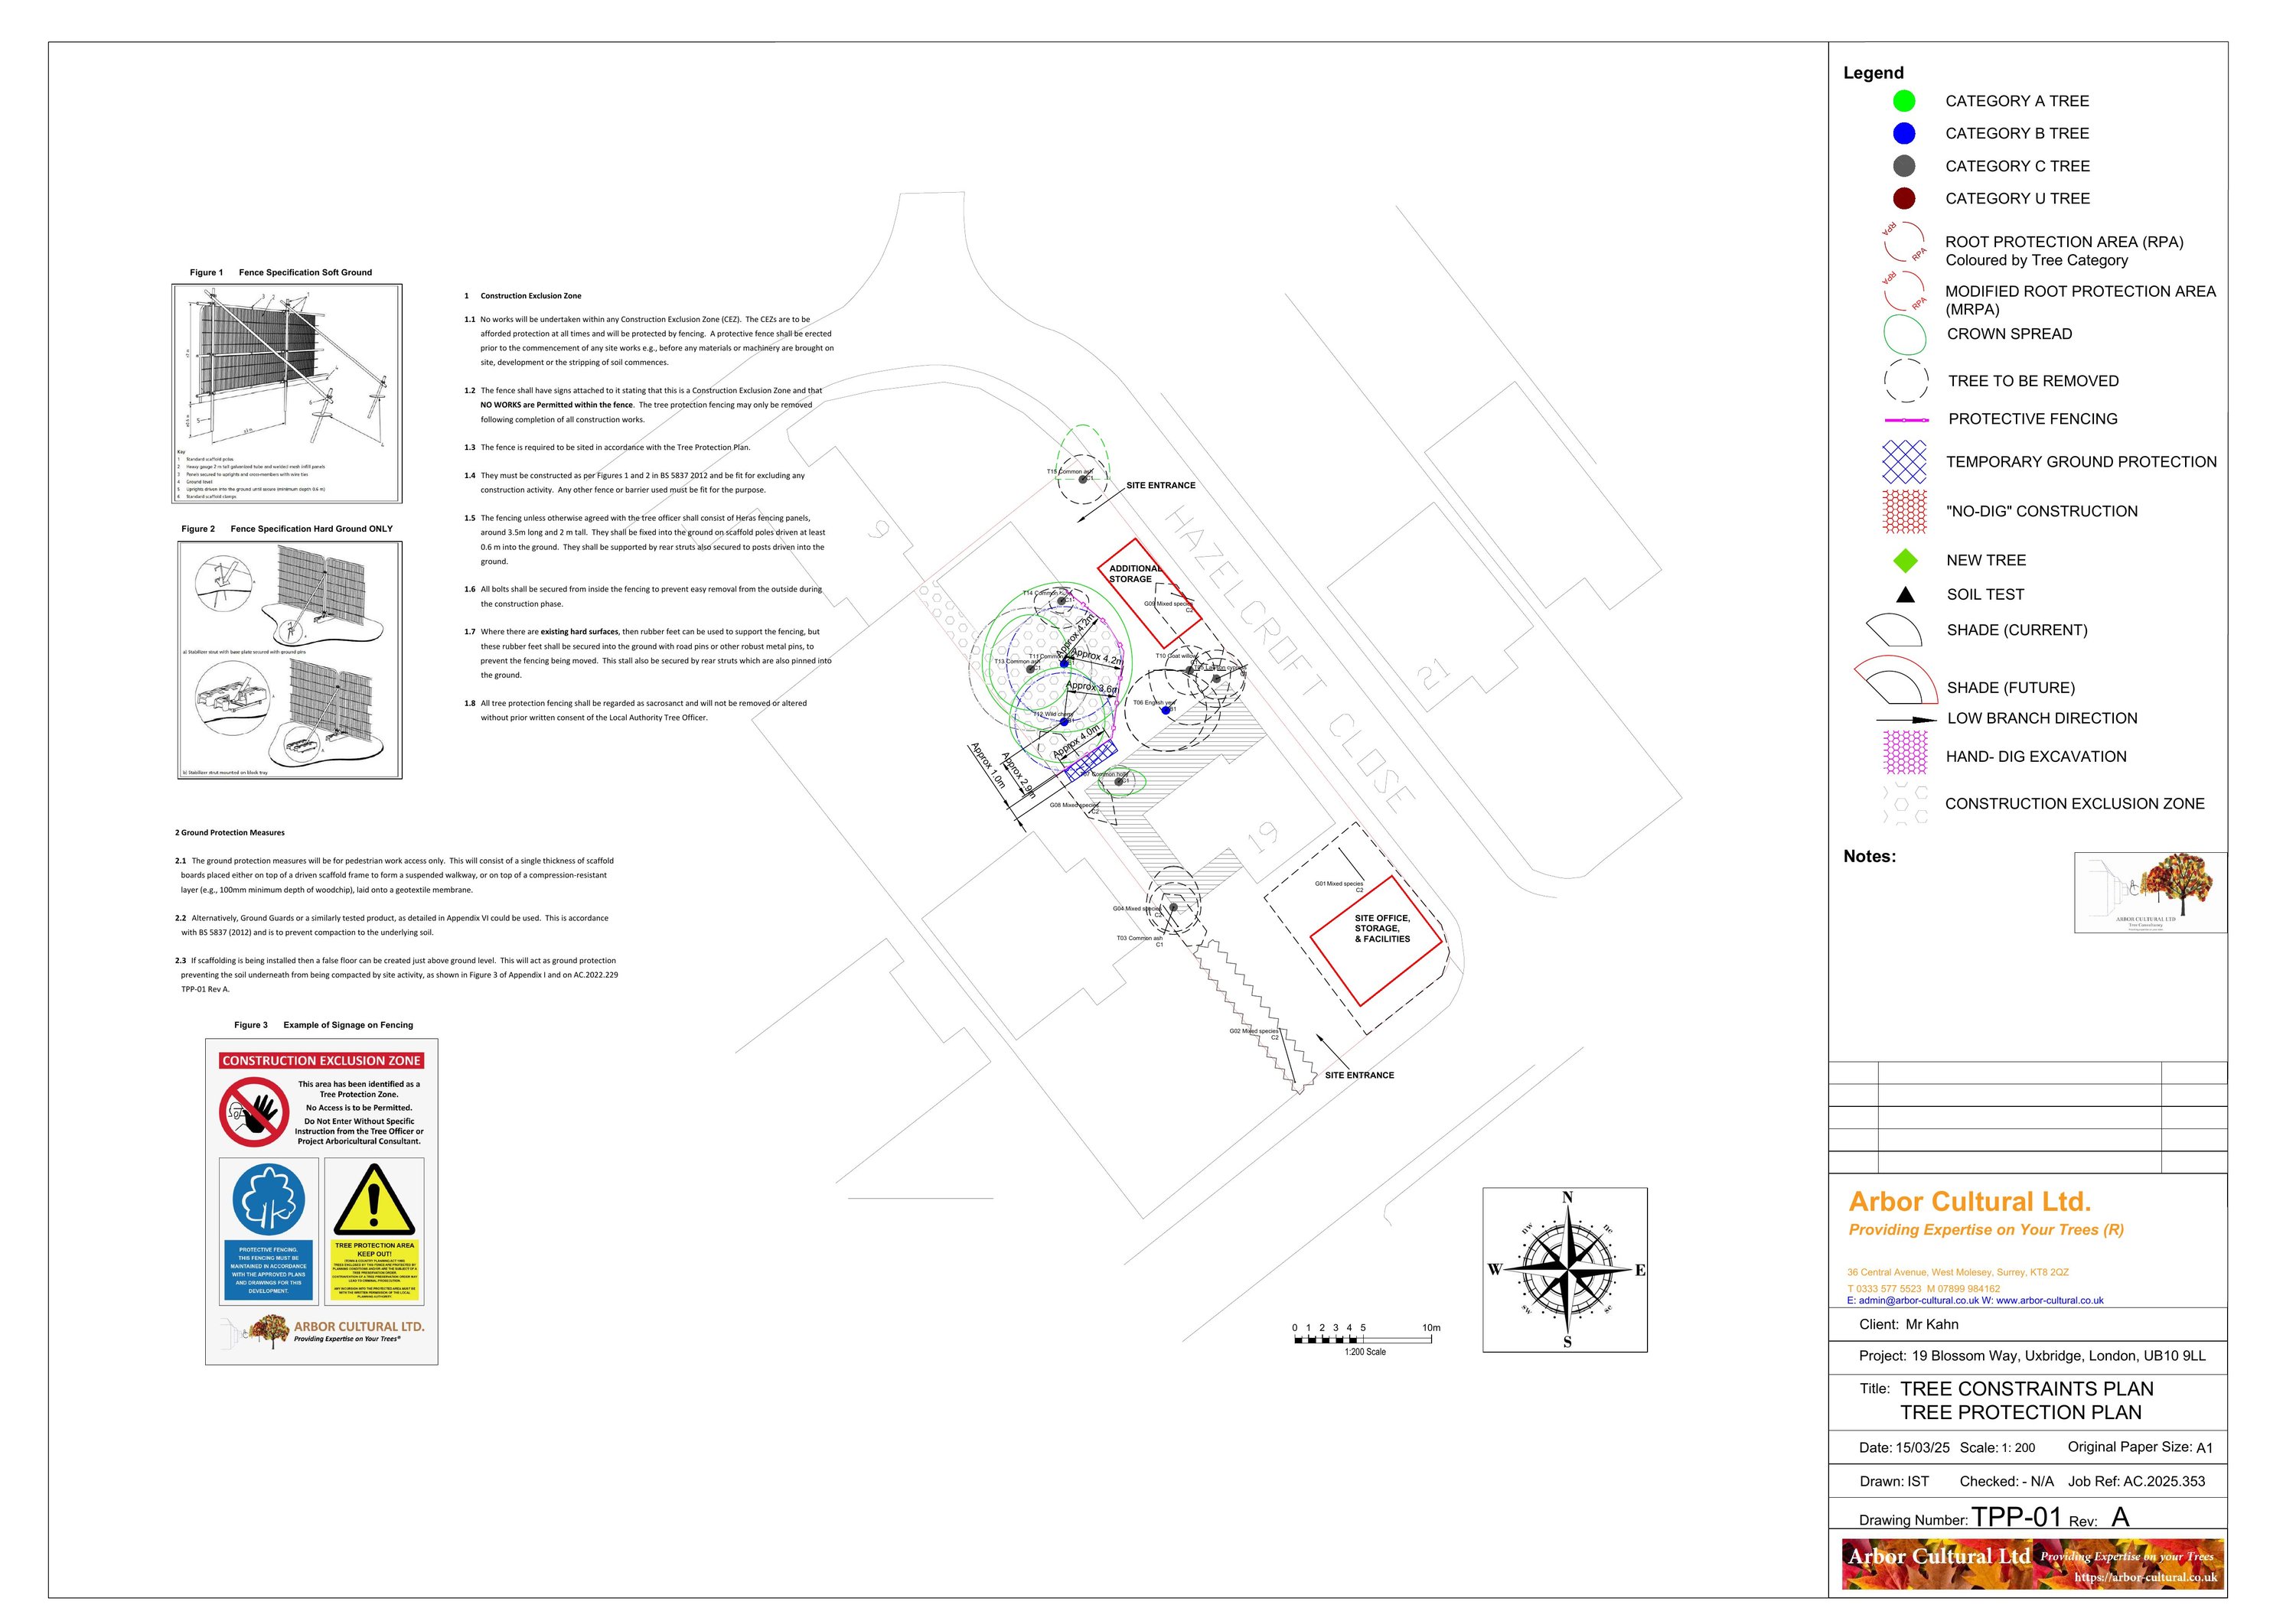The width and height of the screenshot is (2296, 1621).
Task: Open the admin@arbor-cultural.co.uk email link
Action: (x=1918, y=1301)
